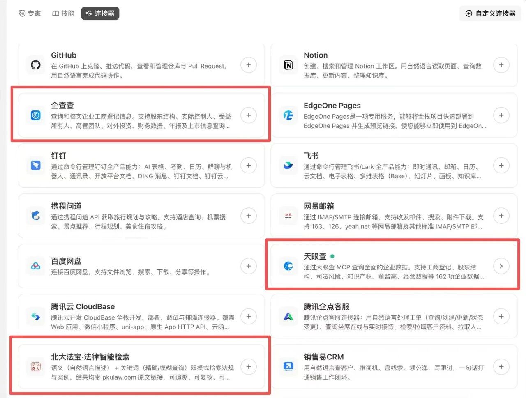Screen dimensions: 526x398
Task: Open the Notion connector title
Action: click(x=316, y=55)
